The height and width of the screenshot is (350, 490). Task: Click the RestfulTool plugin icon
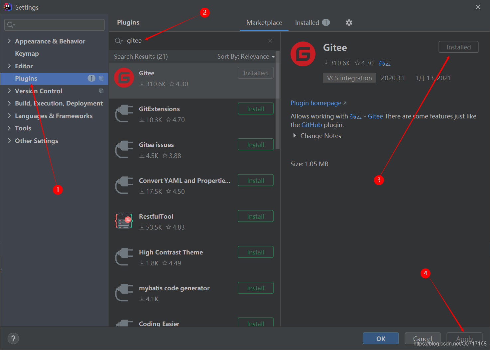(124, 221)
